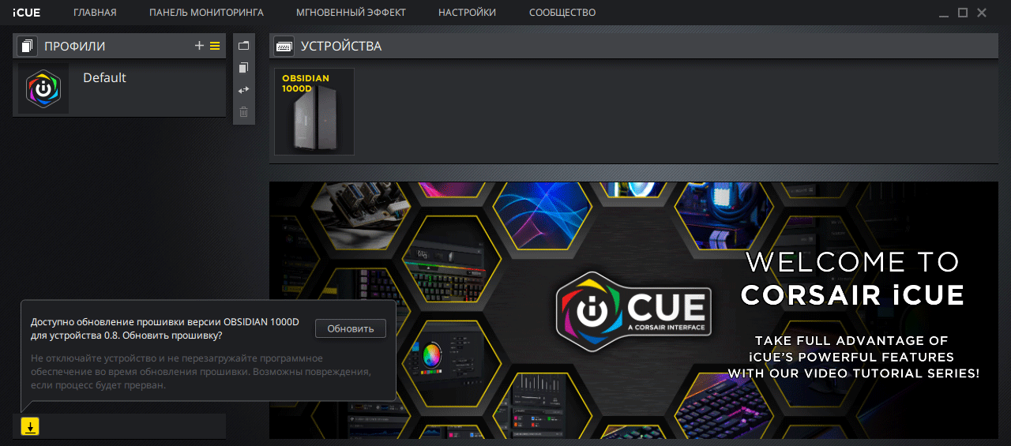Open the ГЛАВНАЯ tab
This screenshot has height=446, width=1011.
click(x=95, y=13)
